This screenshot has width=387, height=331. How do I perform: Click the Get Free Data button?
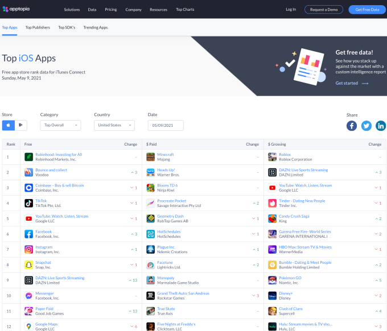point(367,10)
